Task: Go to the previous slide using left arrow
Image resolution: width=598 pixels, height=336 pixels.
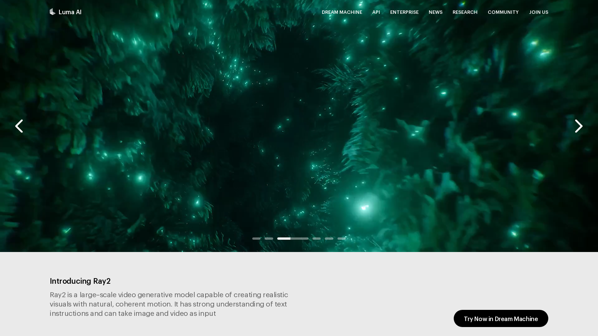Action: click(x=19, y=126)
